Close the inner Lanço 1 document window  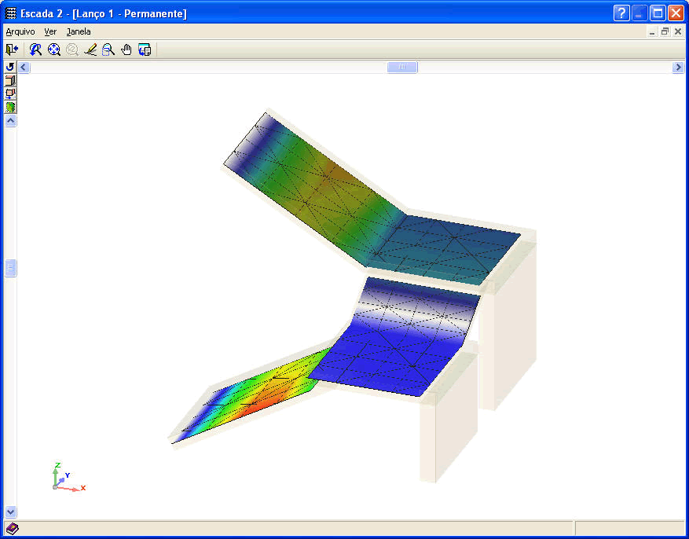677,31
